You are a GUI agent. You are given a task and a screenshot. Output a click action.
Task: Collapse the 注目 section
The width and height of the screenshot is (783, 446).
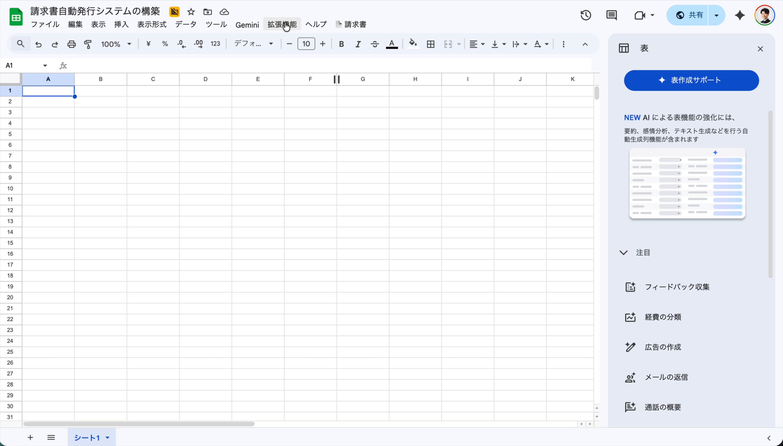[624, 253]
